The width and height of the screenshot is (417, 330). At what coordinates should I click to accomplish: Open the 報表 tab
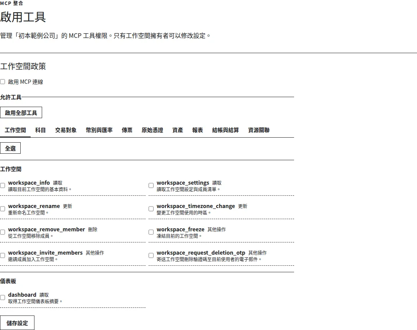pyautogui.click(x=197, y=130)
